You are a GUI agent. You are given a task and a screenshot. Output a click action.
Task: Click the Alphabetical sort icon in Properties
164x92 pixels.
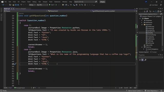click(142, 60)
